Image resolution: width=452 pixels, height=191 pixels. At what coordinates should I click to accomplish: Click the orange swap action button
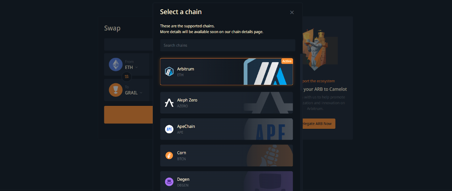click(129, 115)
